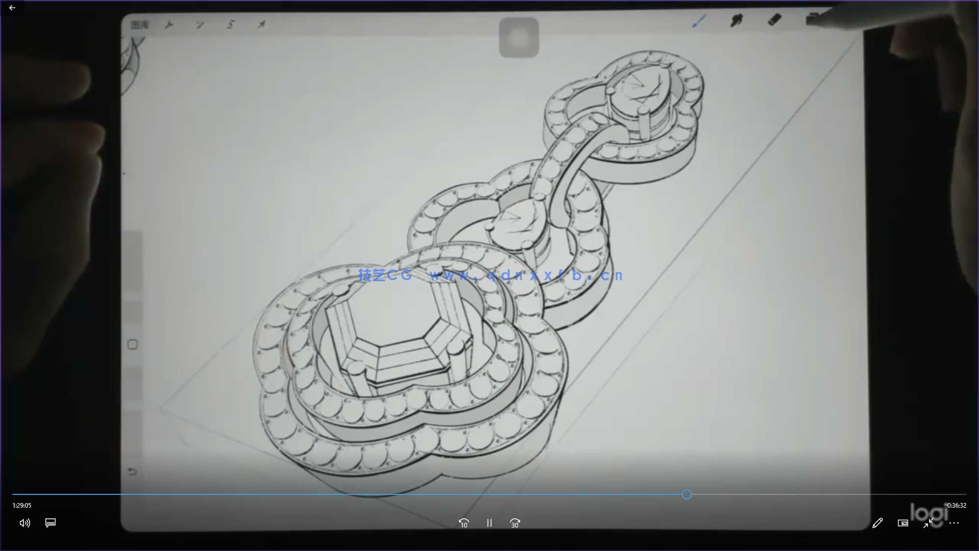Screen dimensions: 979x551
Task: Open the Procreate layers panel
Action: [812, 19]
